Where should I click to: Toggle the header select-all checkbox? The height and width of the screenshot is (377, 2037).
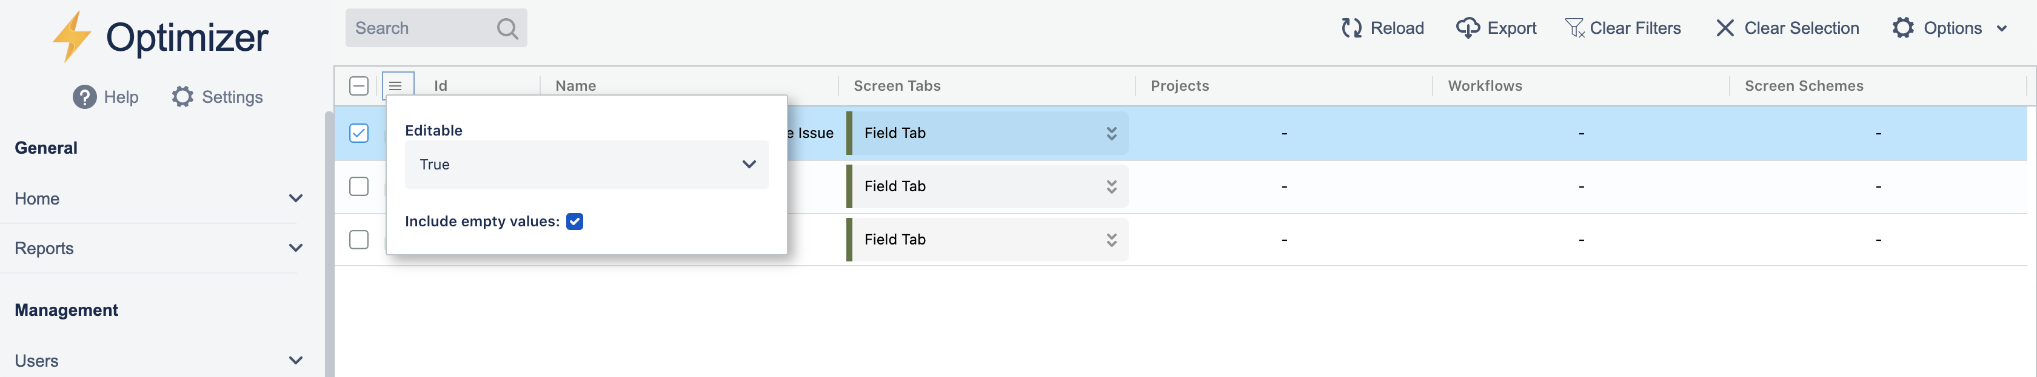pos(359,86)
